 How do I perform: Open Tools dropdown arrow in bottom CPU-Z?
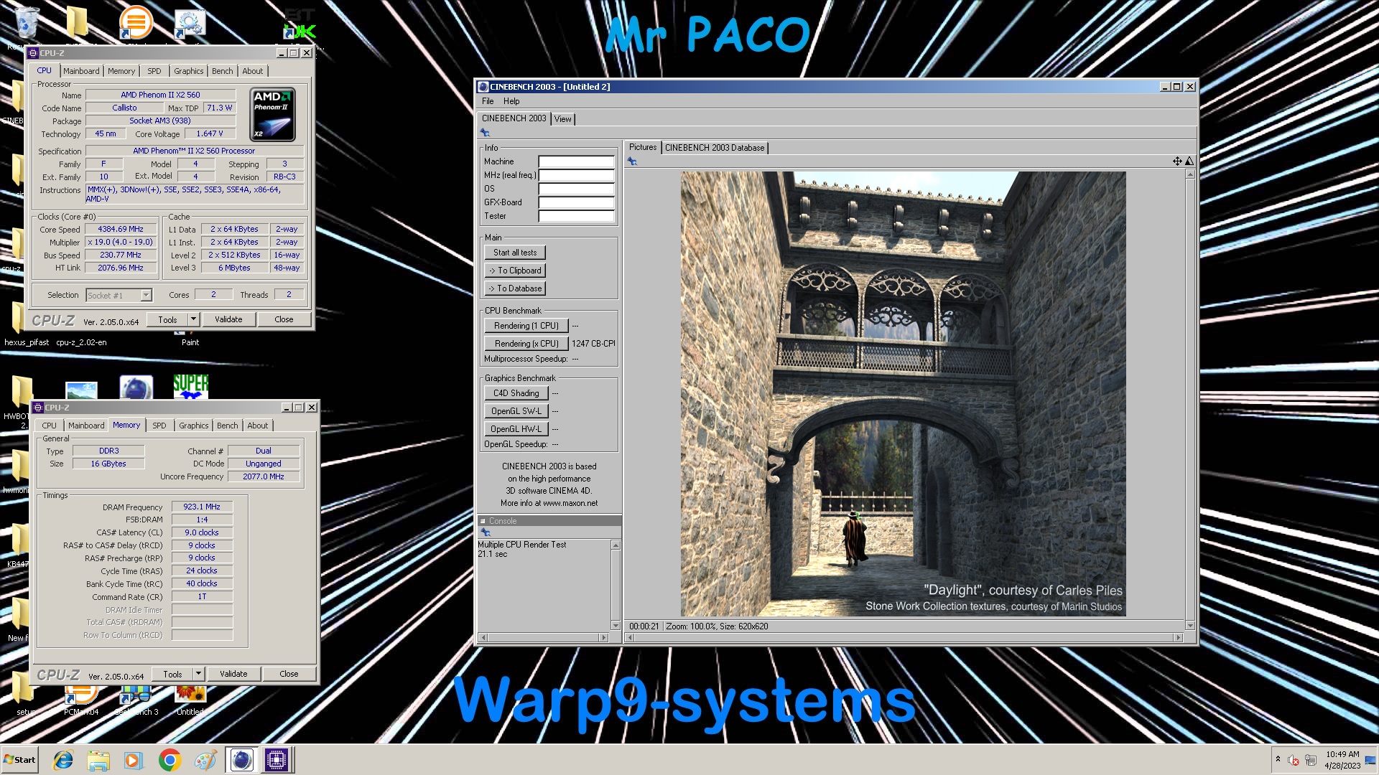pos(198,674)
